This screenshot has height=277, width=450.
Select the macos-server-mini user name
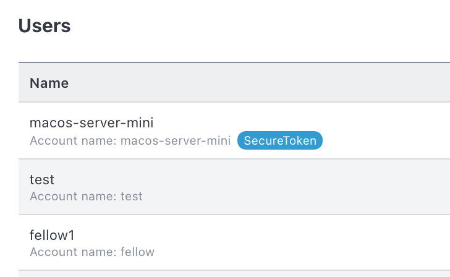[91, 122]
